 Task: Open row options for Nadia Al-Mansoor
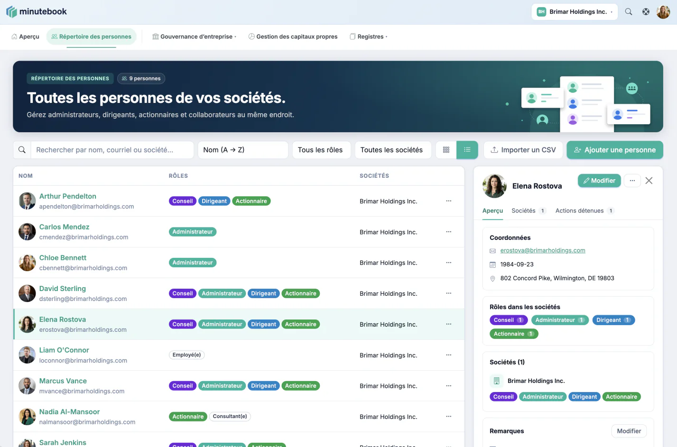point(449,417)
